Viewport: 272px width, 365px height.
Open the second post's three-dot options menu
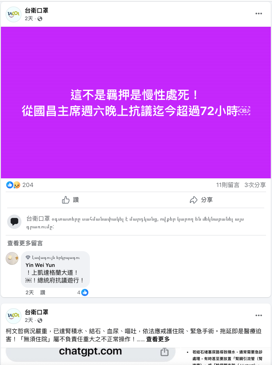[x=259, y=315]
